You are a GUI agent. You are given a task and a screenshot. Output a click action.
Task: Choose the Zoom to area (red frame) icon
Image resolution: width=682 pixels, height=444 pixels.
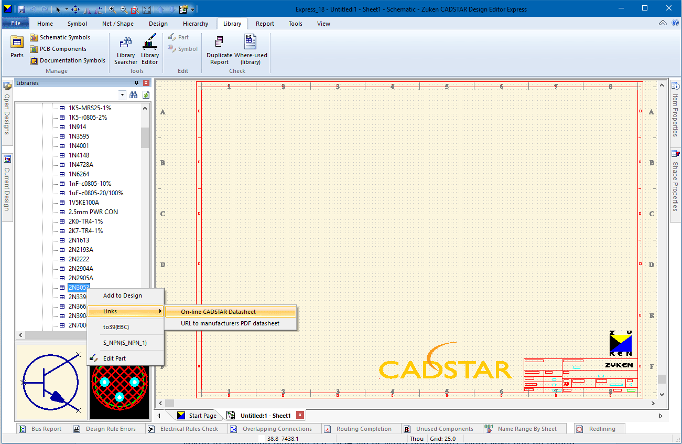pos(135,9)
